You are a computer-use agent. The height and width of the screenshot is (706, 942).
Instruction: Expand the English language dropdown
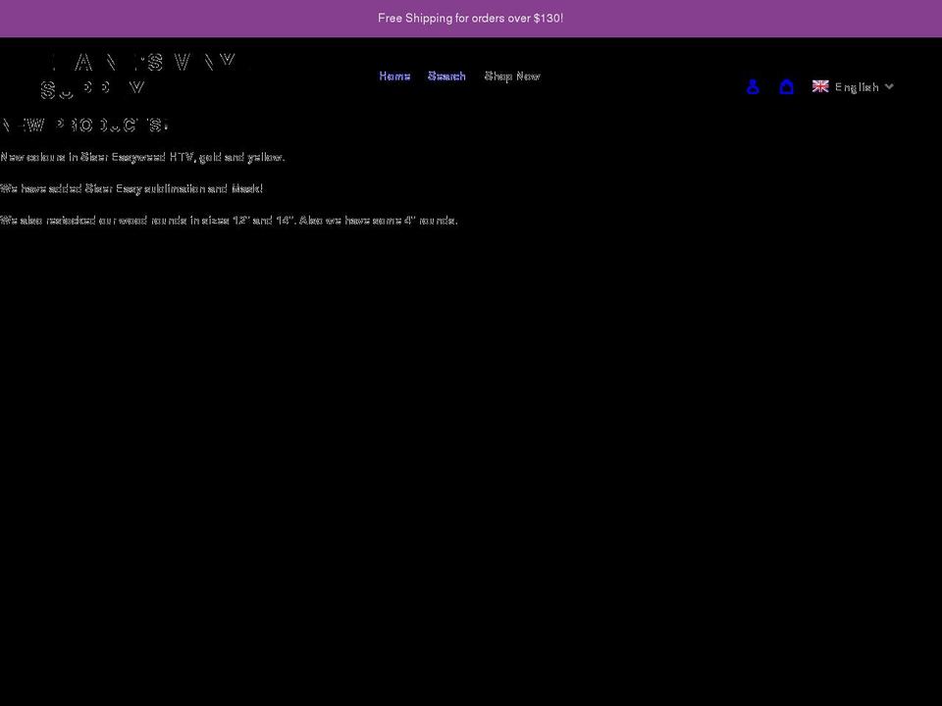tap(857, 86)
